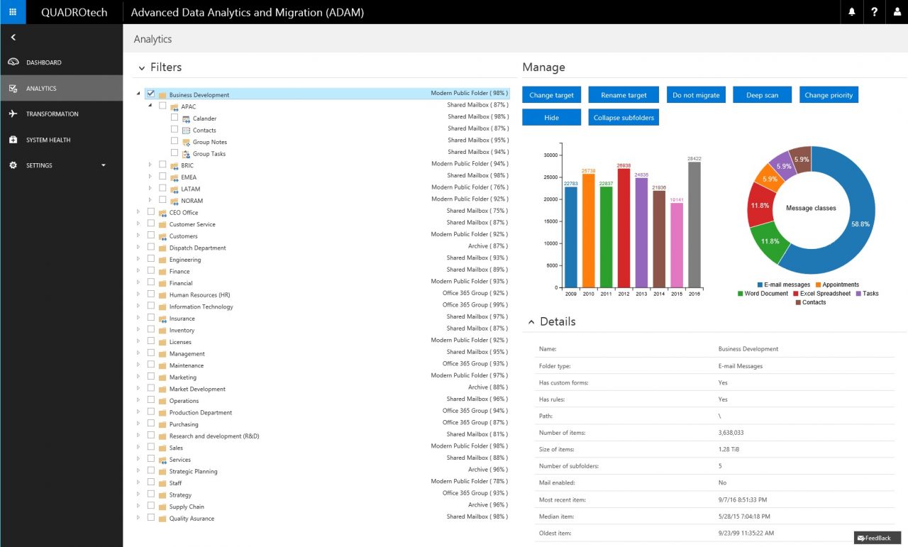908x547 pixels.
Task: Click the Appointments legend swatch
Action: [x=818, y=284]
